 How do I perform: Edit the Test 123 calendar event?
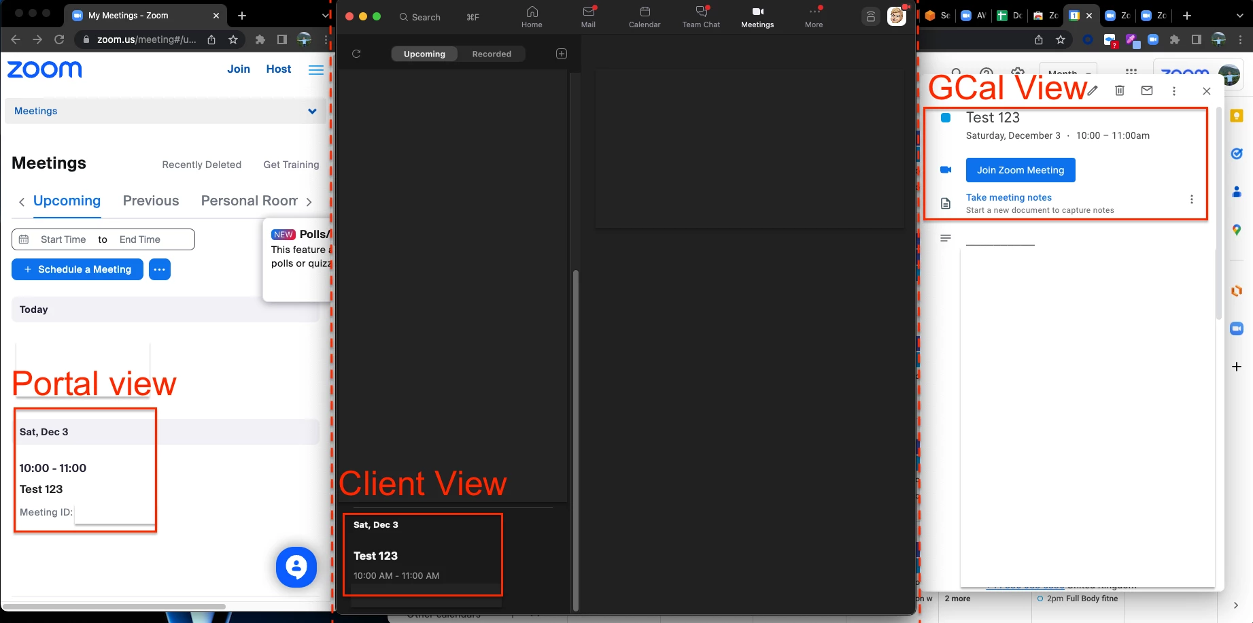point(1093,90)
